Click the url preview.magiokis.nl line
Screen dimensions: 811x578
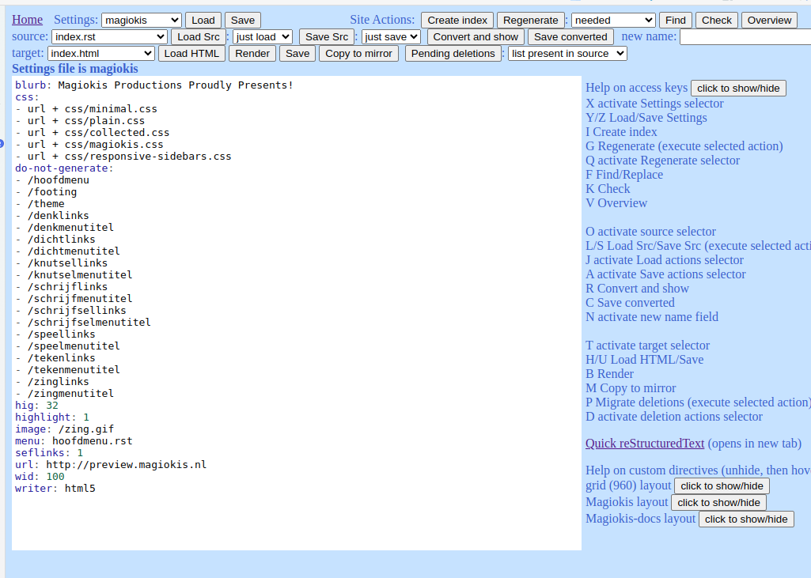(111, 465)
